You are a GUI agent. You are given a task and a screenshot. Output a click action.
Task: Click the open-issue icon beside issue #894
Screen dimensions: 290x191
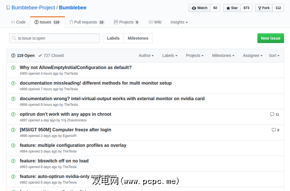(x=13, y=146)
